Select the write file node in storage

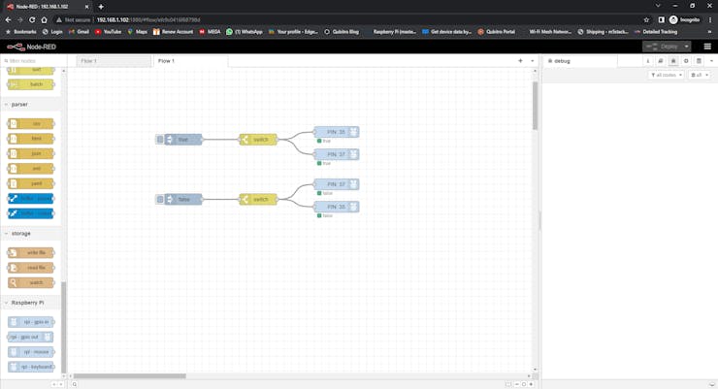pyautogui.click(x=33, y=252)
